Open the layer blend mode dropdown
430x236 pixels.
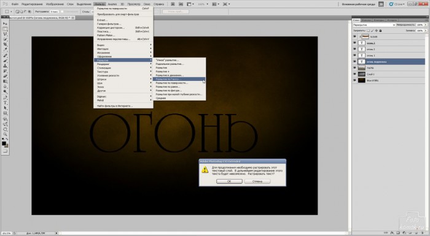coord(374,25)
